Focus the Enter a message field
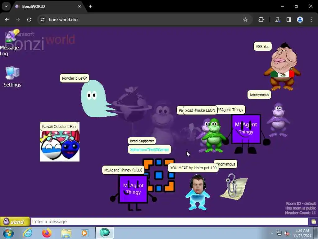318x239 pixels. click(x=170, y=222)
